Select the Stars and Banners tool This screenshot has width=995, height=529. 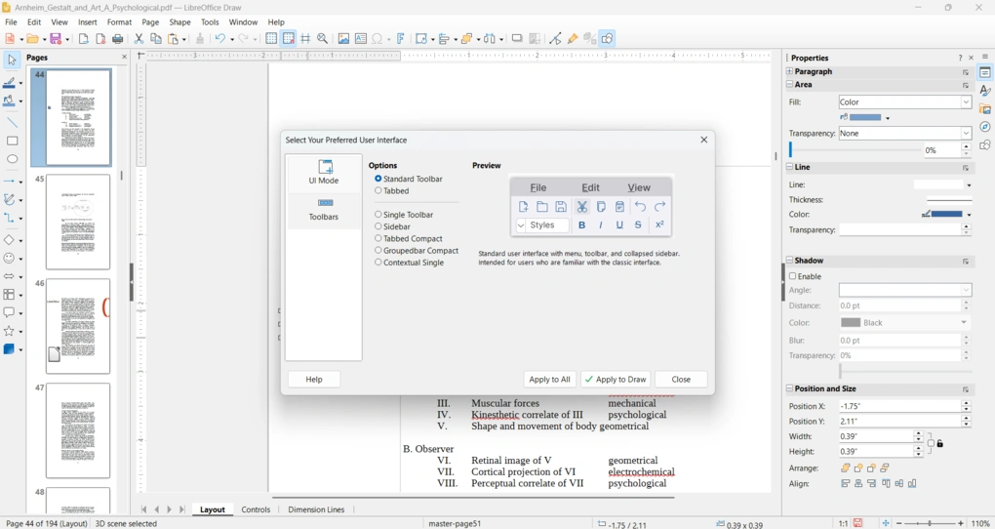pyautogui.click(x=9, y=331)
